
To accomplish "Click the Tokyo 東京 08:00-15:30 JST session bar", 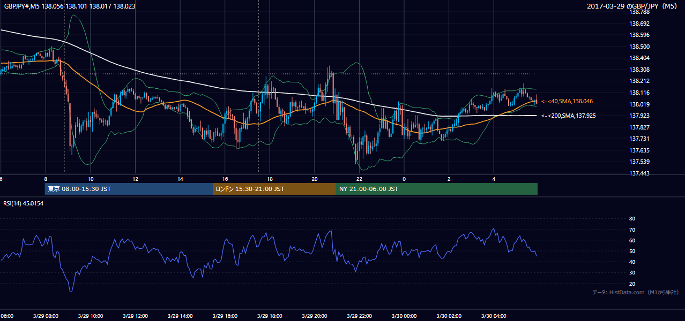I will click(129, 189).
